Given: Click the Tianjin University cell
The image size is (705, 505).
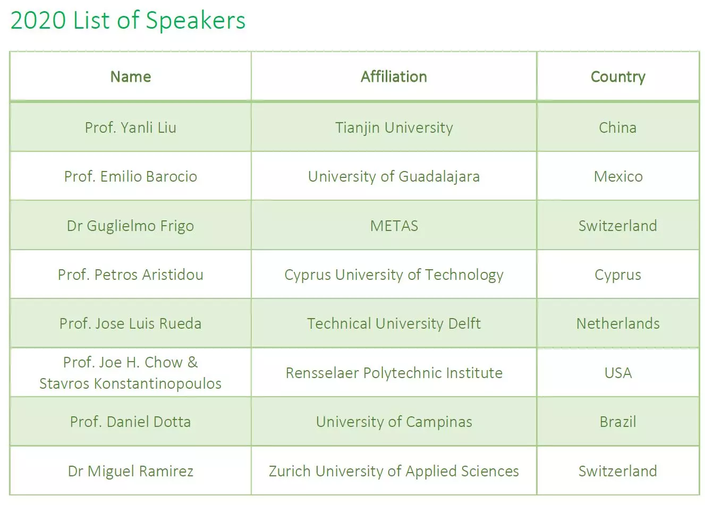Looking at the screenshot, I should [x=394, y=127].
